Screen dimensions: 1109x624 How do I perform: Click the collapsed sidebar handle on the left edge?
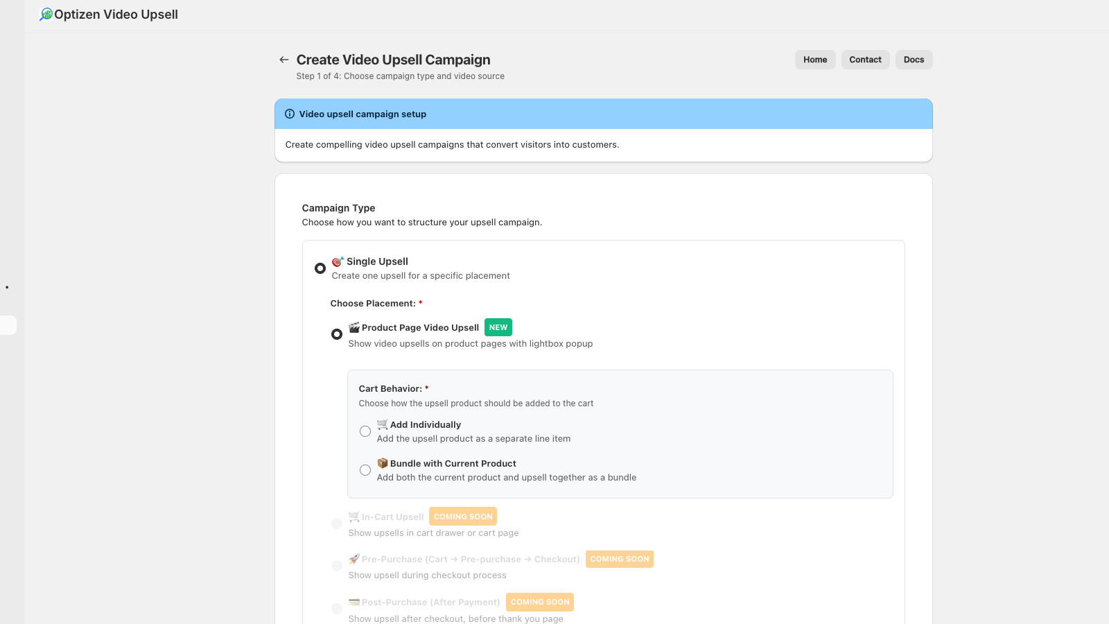(8, 324)
